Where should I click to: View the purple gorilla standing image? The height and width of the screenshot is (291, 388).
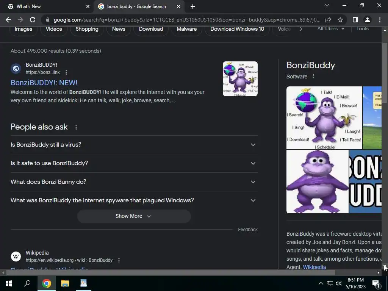(318, 181)
